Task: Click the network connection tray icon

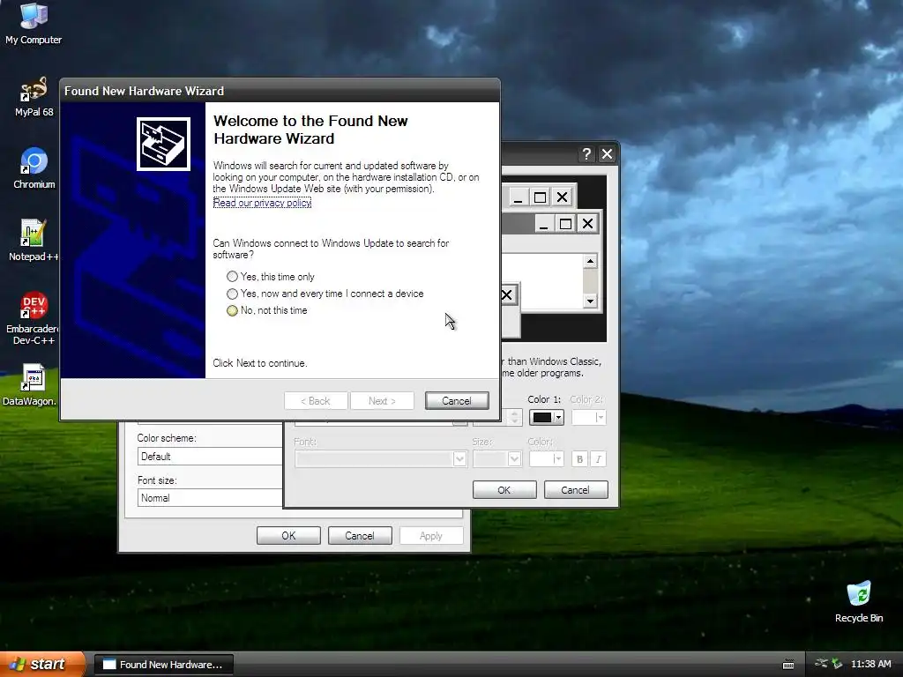Action: coord(821,664)
